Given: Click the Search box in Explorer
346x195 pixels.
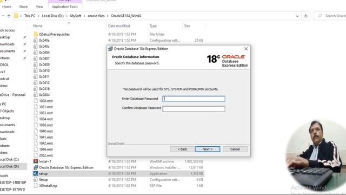Looking at the screenshot, I should (x=330, y=16).
